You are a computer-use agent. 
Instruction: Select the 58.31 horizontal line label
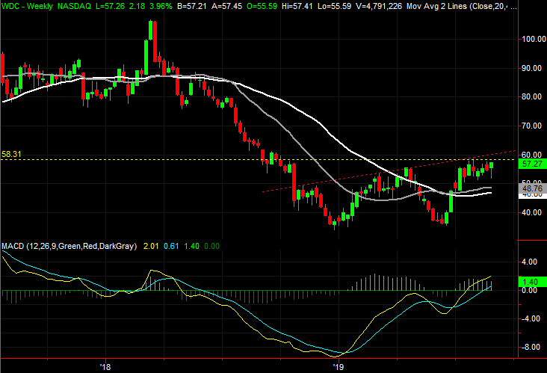(x=13, y=153)
